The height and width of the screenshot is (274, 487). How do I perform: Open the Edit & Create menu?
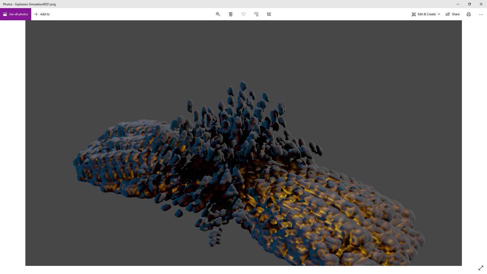pyautogui.click(x=424, y=14)
